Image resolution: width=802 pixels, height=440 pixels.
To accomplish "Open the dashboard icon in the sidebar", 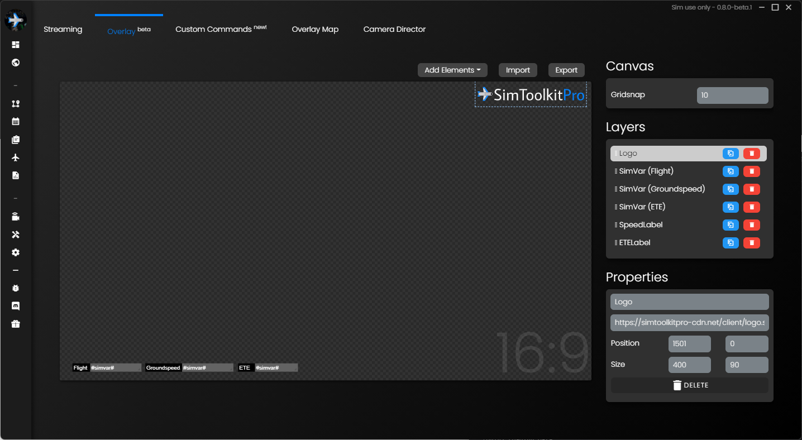I will (x=16, y=45).
